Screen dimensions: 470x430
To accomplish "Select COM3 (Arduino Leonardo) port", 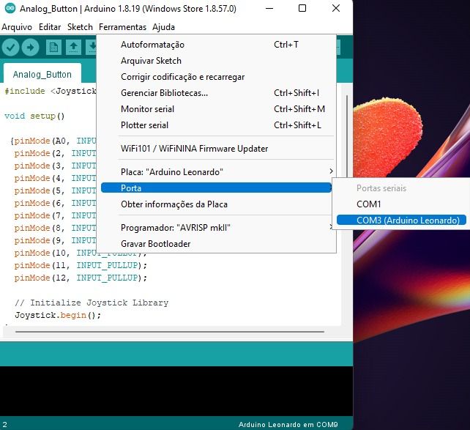I will click(401, 220).
